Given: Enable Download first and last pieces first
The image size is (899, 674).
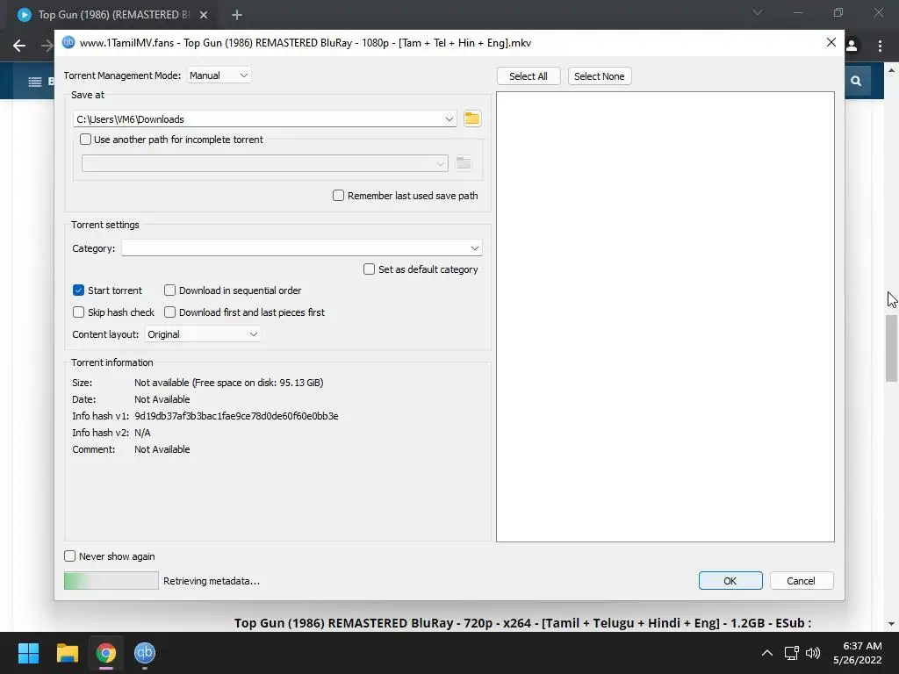Looking at the screenshot, I should point(169,312).
